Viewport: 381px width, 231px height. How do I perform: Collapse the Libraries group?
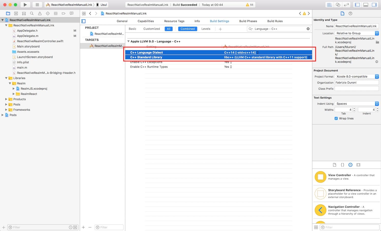[x=6, y=78]
